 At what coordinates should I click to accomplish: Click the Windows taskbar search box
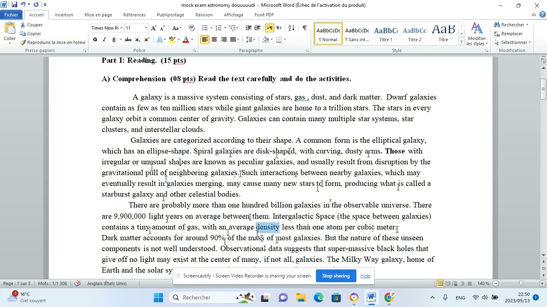(211, 298)
